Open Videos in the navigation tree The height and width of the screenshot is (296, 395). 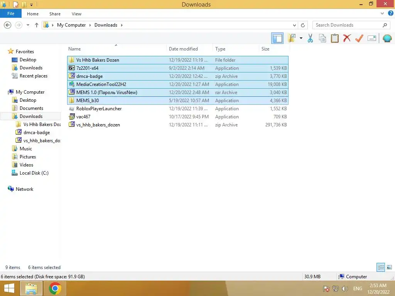tap(26, 165)
